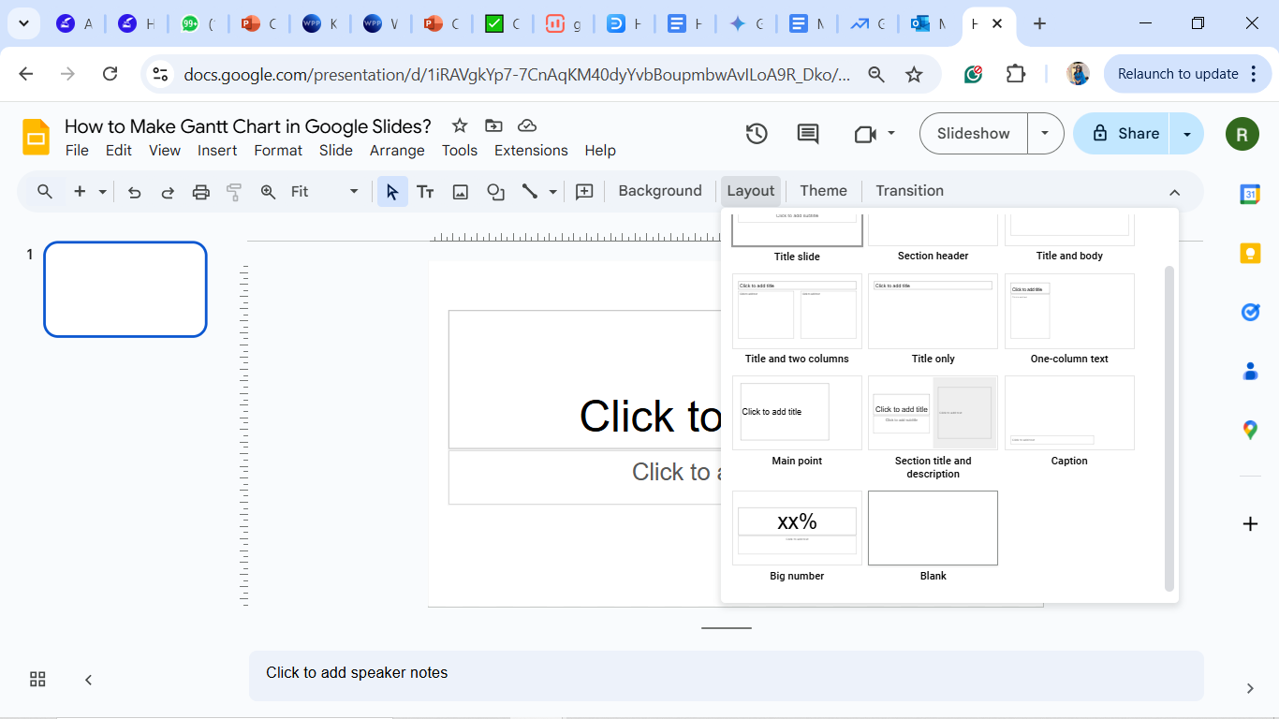Expand the side panel arrow at bottom right
The height and width of the screenshot is (719, 1279).
coord(1250,688)
